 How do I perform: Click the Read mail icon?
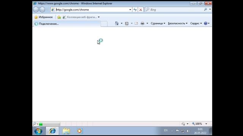click(x=136, y=23)
